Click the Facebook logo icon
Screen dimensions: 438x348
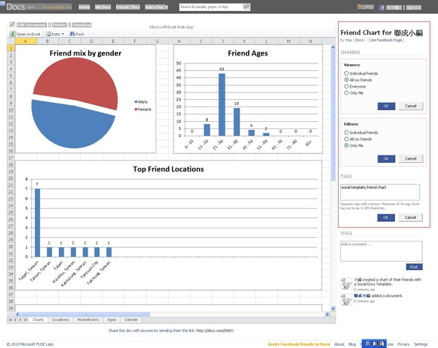point(382,7)
